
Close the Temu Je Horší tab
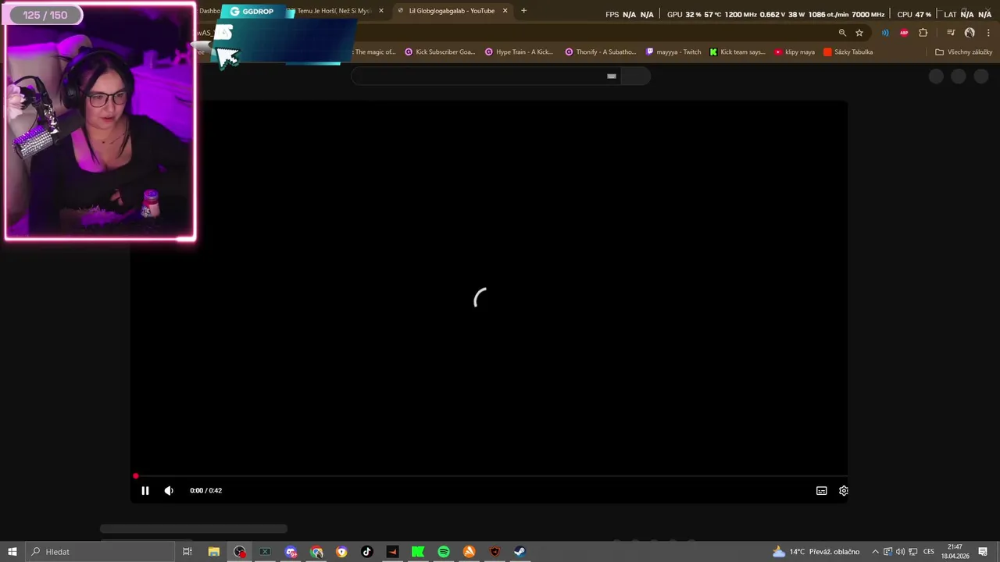[380, 11]
